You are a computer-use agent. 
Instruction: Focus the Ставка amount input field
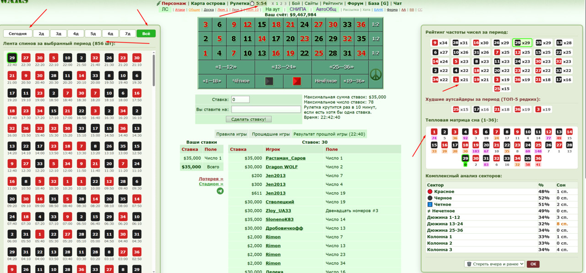click(240, 99)
